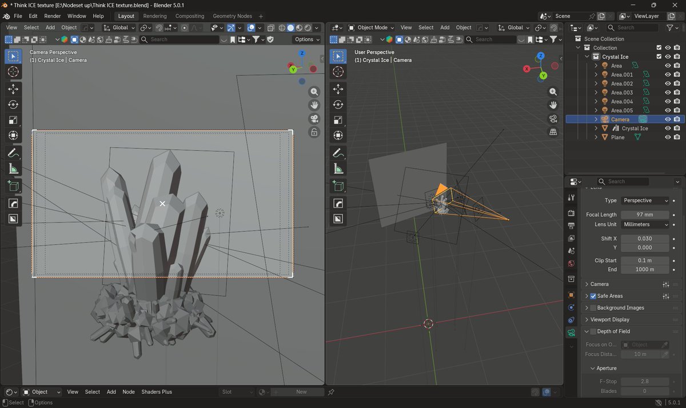Hide the Plane object in viewport
Image resolution: width=686 pixels, height=408 pixels.
point(668,137)
